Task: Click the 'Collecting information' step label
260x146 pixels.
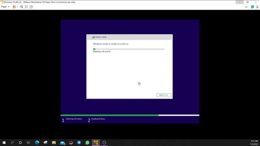Action: (74, 119)
